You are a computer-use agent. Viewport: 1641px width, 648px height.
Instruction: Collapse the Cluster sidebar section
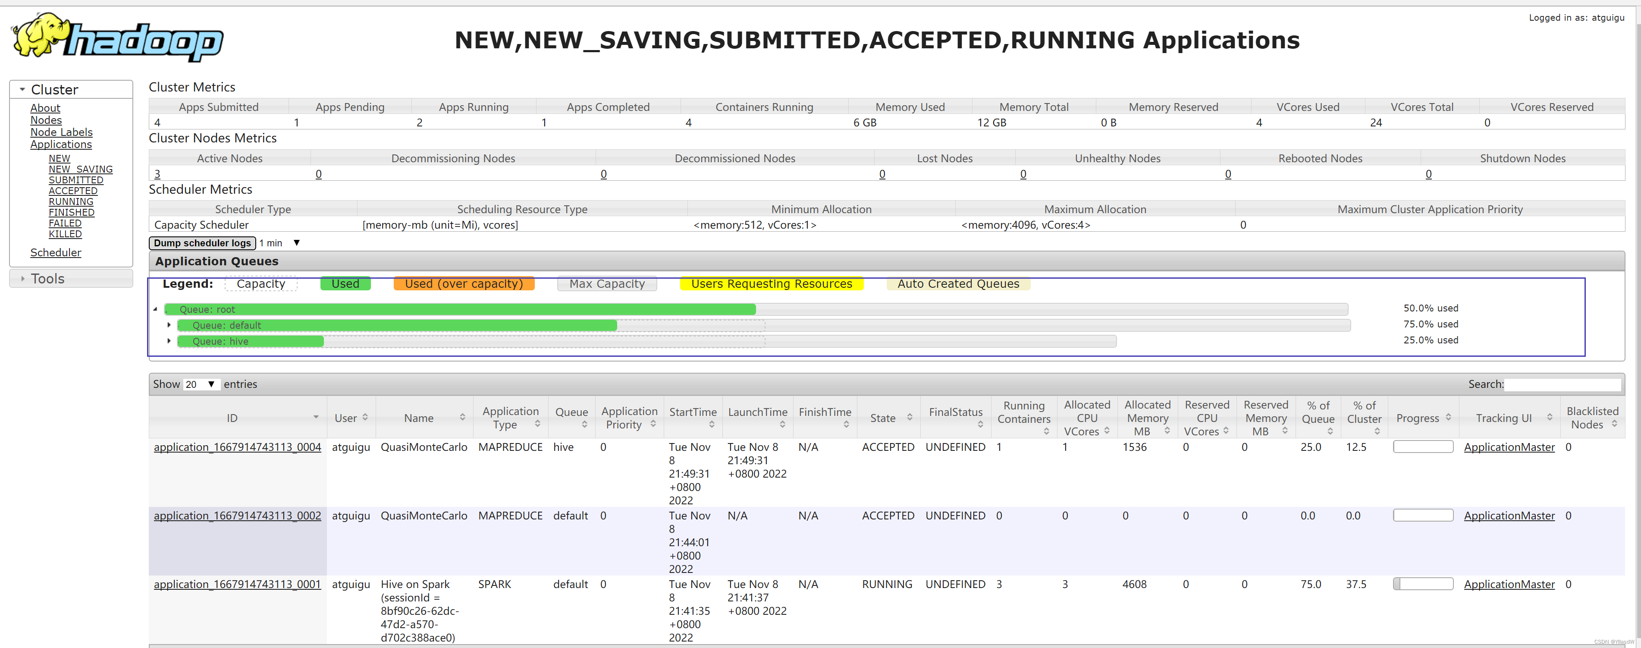click(x=23, y=90)
